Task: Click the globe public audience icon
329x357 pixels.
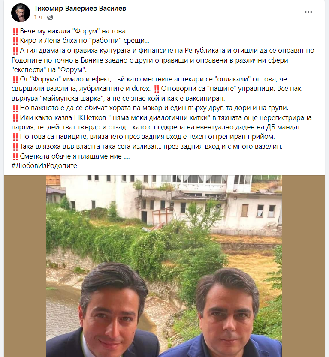Action: [x=50, y=17]
